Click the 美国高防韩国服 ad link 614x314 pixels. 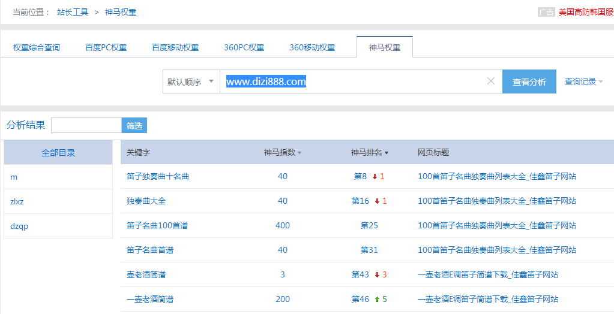586,12
